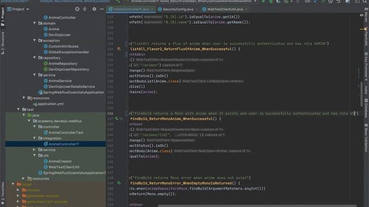
Task: Open the PlantUML tool window
Action: point(366,37)
